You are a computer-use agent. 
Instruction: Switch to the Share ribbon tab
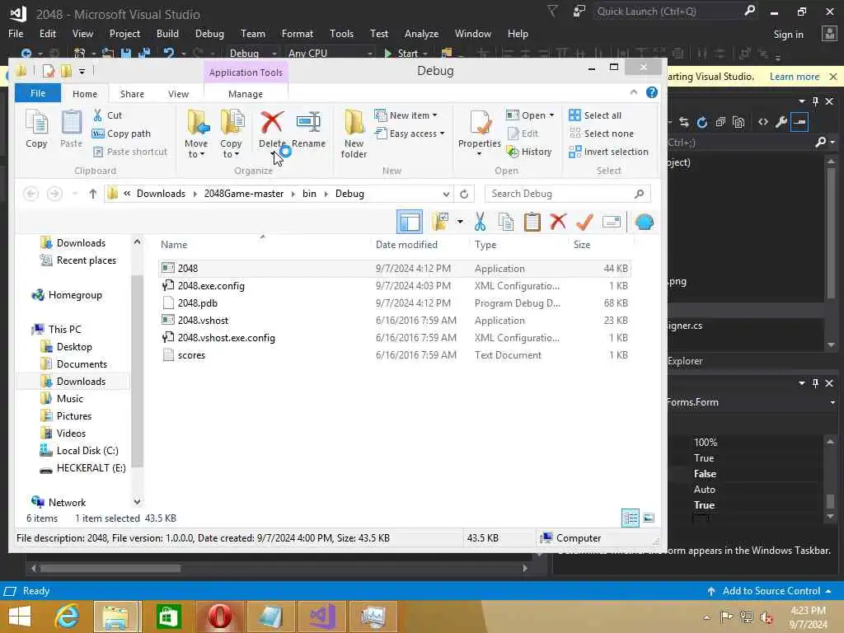pos(132,94)
